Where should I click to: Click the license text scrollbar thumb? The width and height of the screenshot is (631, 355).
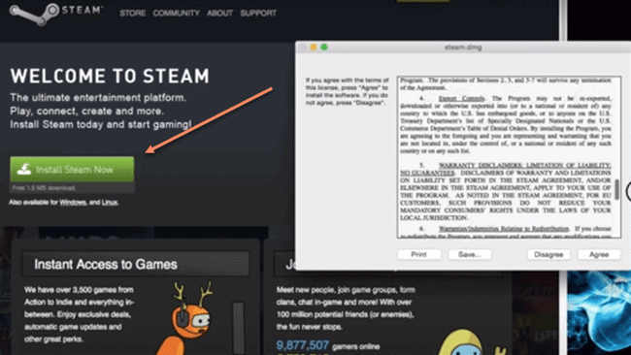(616, 189)
